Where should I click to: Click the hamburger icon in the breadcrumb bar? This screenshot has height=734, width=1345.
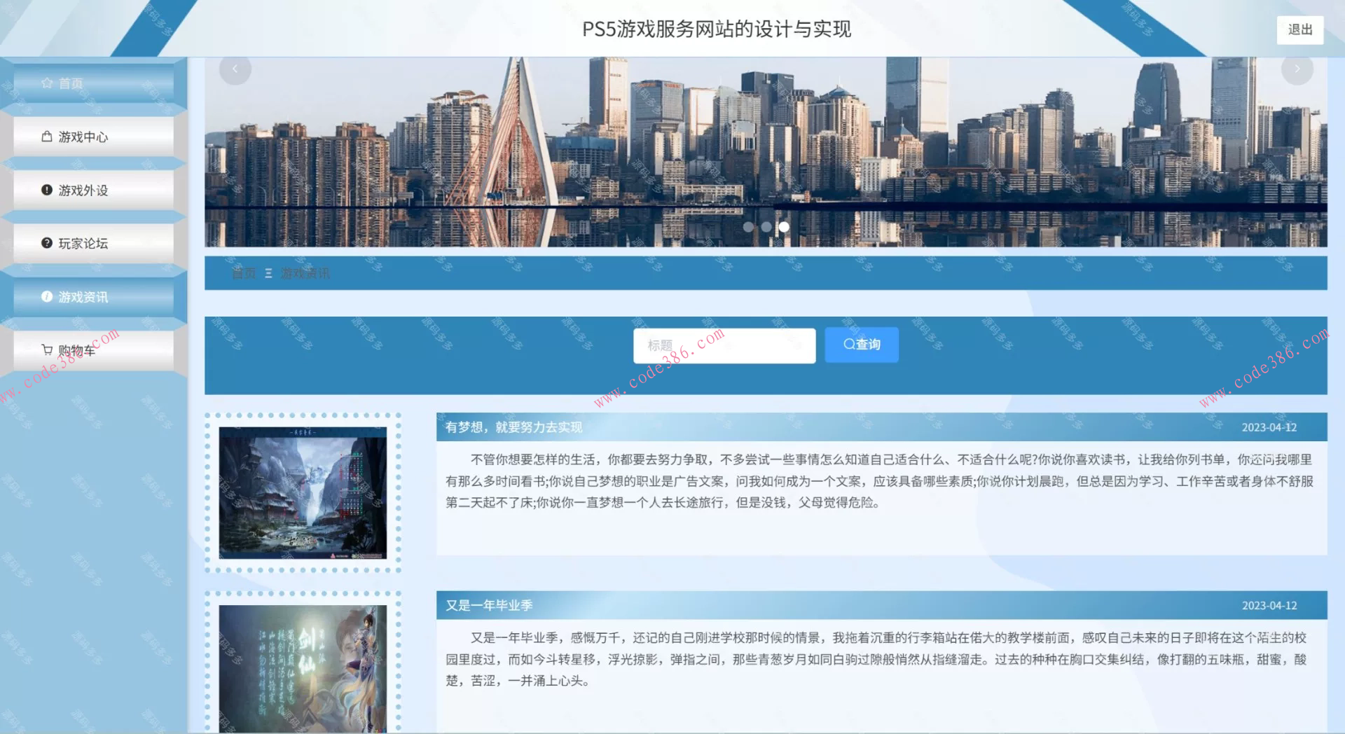tap(267, 273)
